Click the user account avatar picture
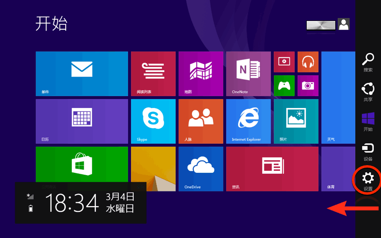This screenshot has height=238, width=381. (x=343, y=24)
